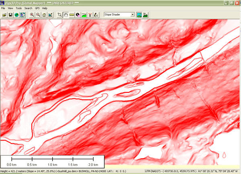
Task: Click the Zoom In magnifier icon
Action: 32,14
